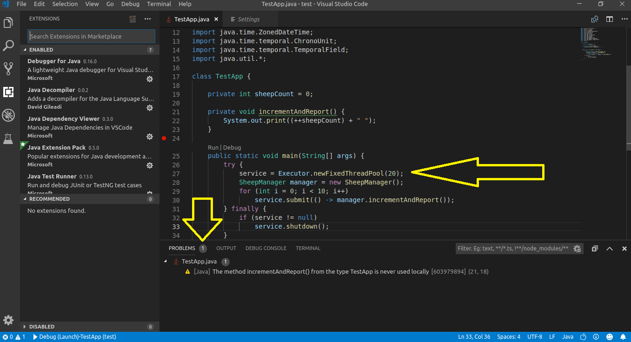The height and width of the screenshot is (342, 631).
Task: Click the Run code lens above main
Action: coord(213,147)
